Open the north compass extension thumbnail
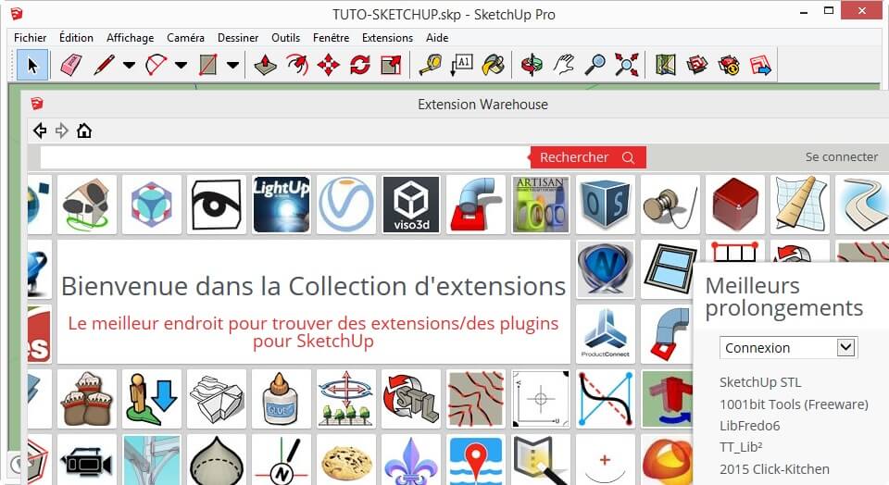This screenshot has width=889, height=485. tap(282, 459)
